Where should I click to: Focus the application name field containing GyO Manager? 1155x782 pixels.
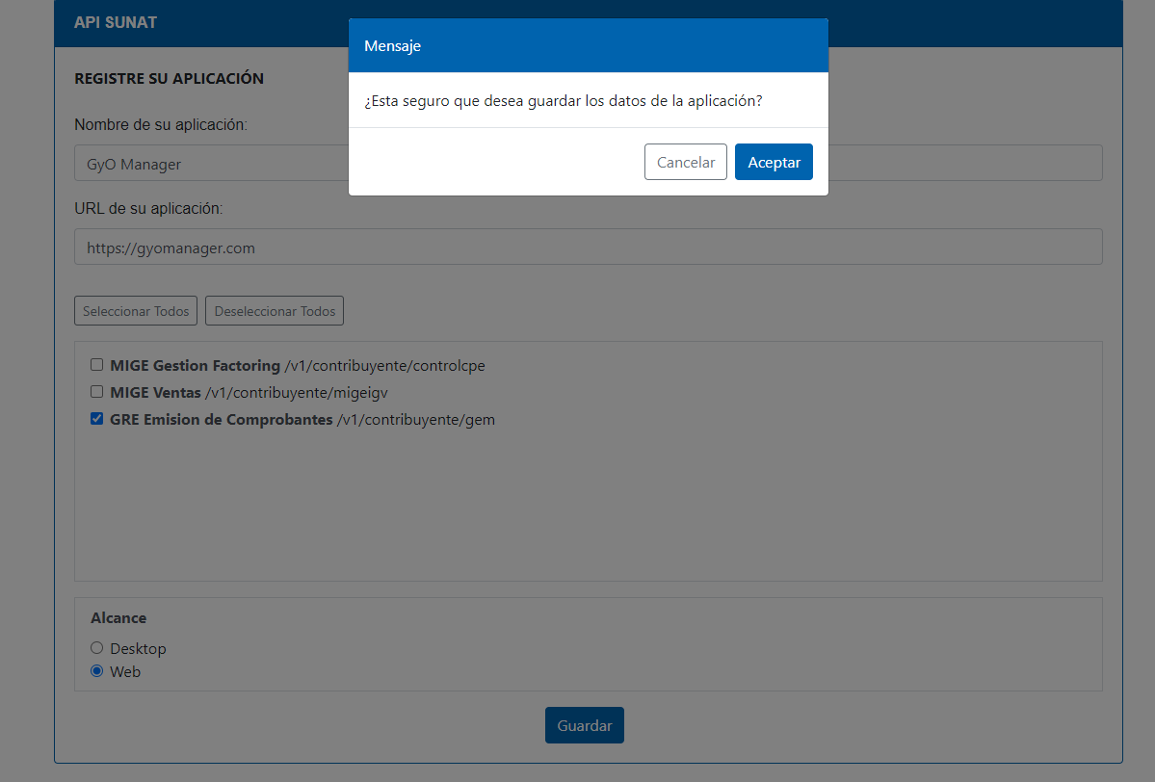click(x=588, y=164)
